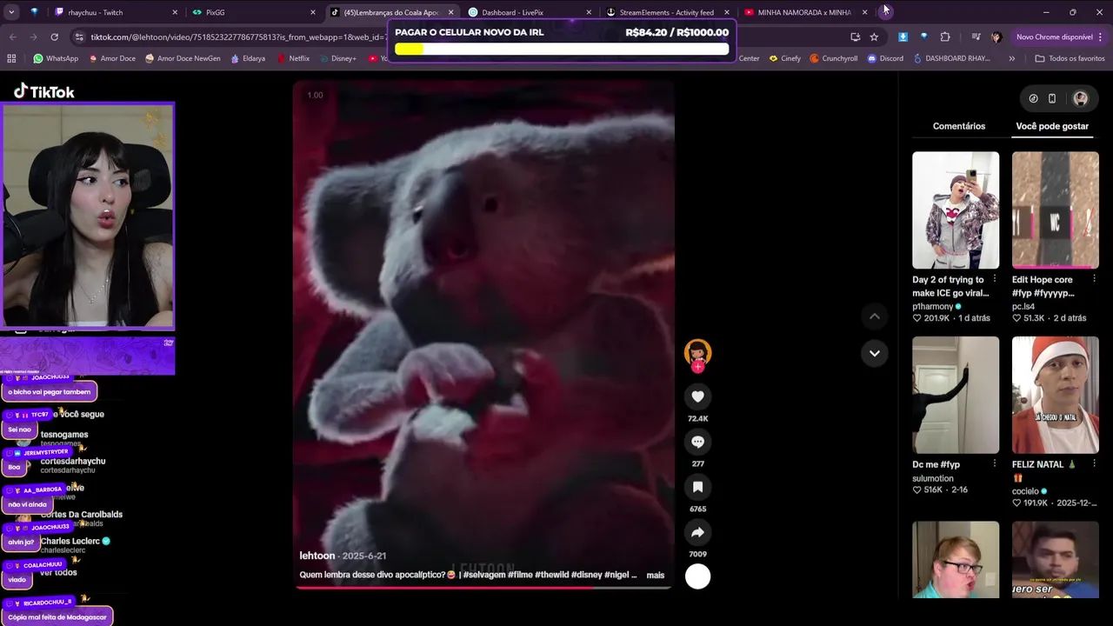Visit the sulumotion profile link
The height and width of the screenshot is (626, 1113).
pos(933,478)
